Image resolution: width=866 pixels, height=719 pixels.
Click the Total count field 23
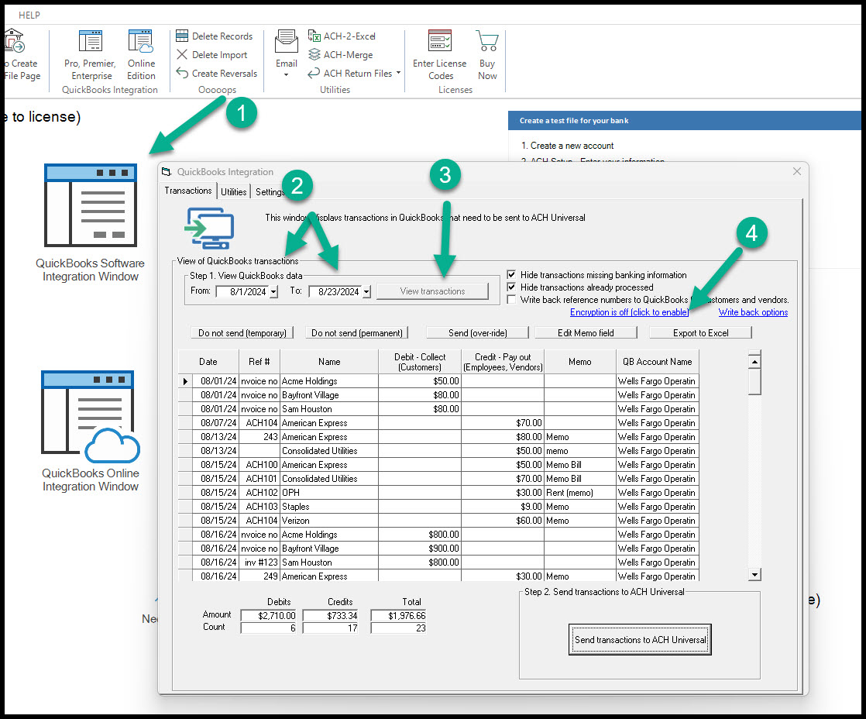pyautogui.click(x=398, y=628)
